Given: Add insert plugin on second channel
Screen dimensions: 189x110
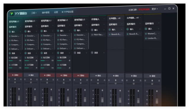Looking at the screenshot, I should (36, 31).
